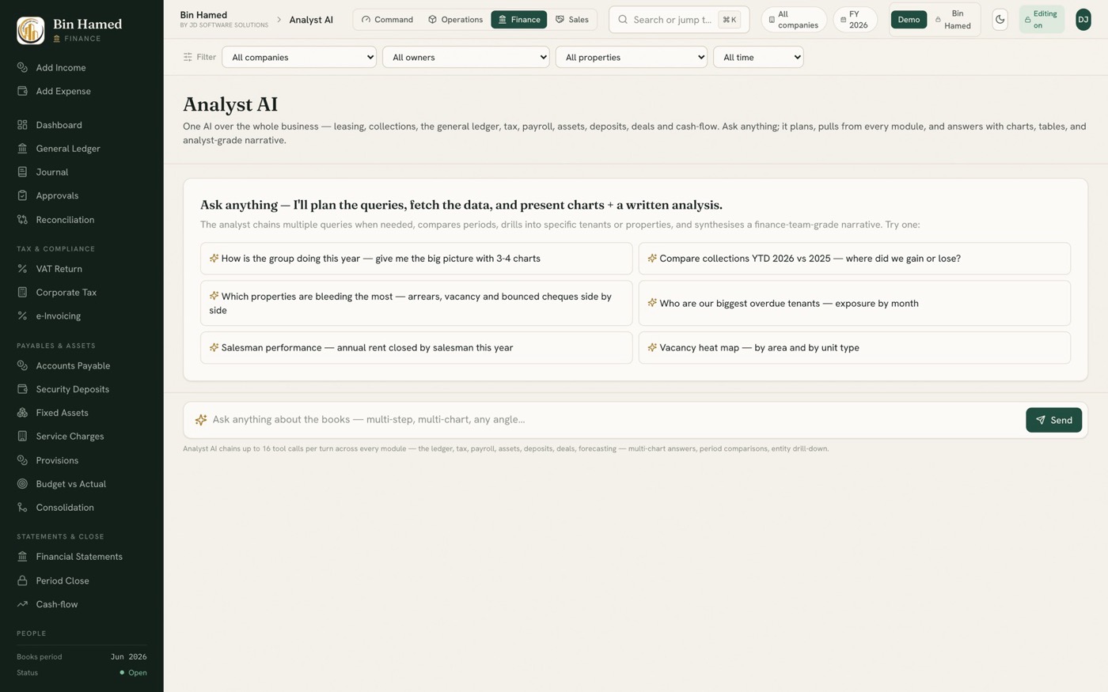This screenshot has height=692, width=1108.
Task: Switch to the Sales tab
Action: [572, 20]
